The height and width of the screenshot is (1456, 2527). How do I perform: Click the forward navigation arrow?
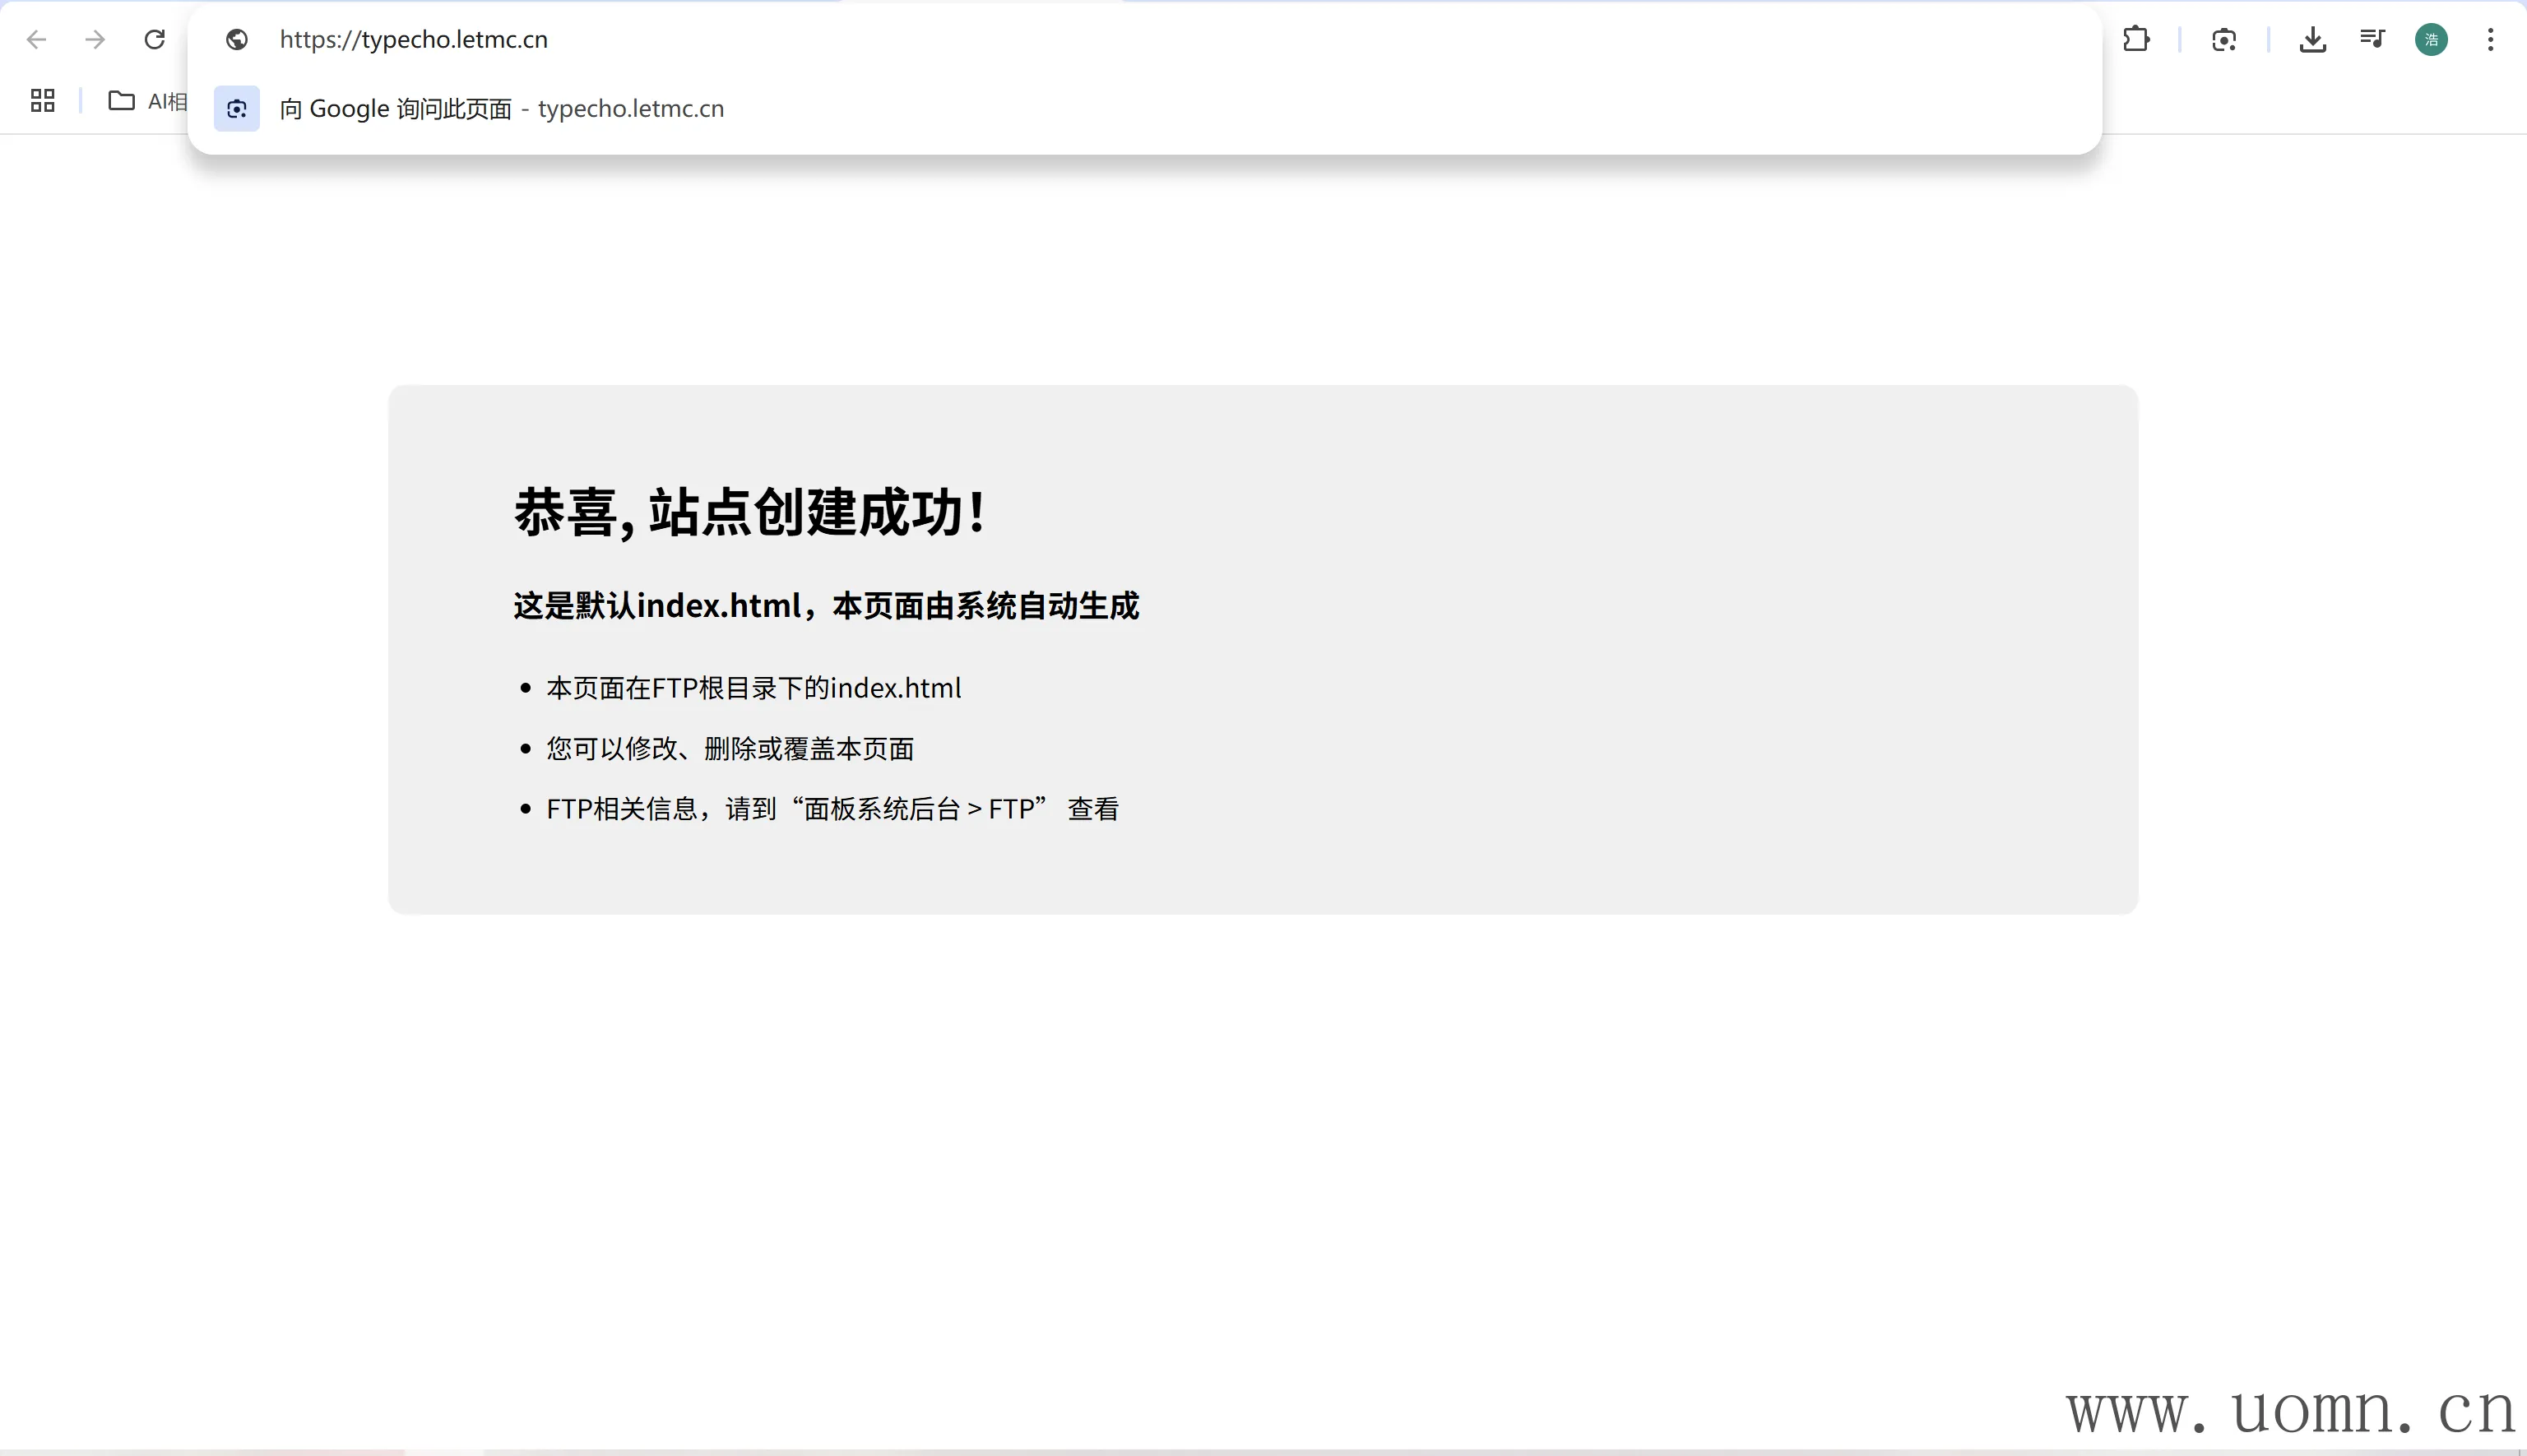tap(95, 40)
